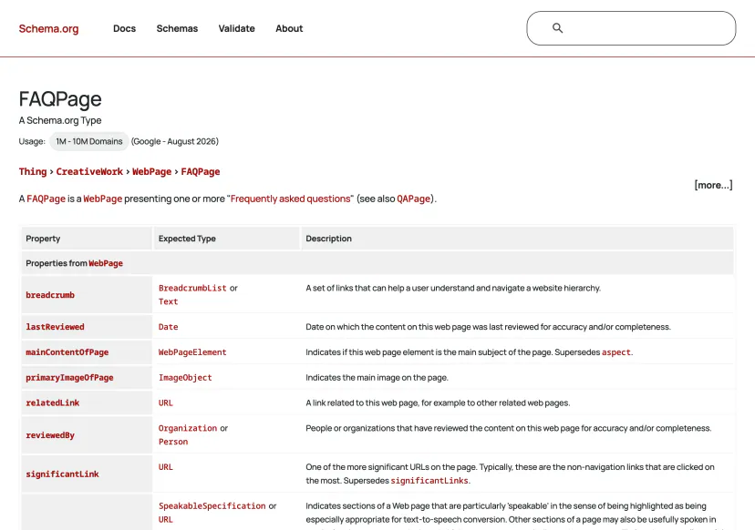This screenshot has height=530, width=755.
Task: Open the SpeakableSpecification type link
Action: coord(212,506)
